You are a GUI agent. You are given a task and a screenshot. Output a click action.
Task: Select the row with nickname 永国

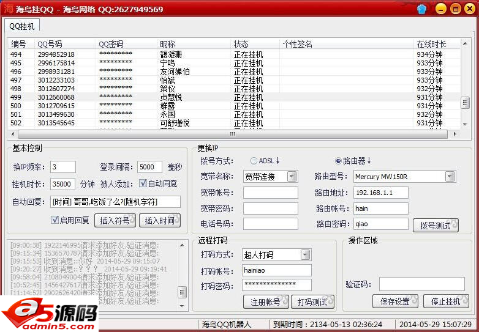coord(234,114)
